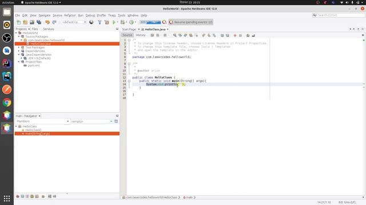Click the Build Project hammer icon

[x=100, y=22]
